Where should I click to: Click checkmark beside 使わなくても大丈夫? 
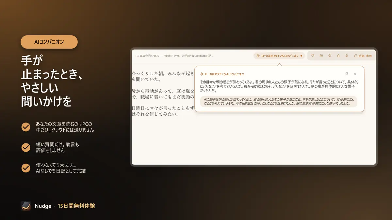[x=26, y=168]
